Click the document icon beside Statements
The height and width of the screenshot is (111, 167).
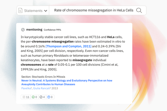pyautogui.click(x=20, y=11)
